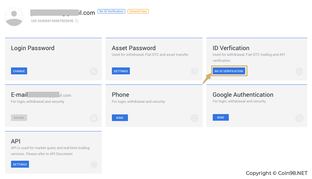Change the login password
Viewport: 312px width, 179px height.
click(x=19, y=71)
